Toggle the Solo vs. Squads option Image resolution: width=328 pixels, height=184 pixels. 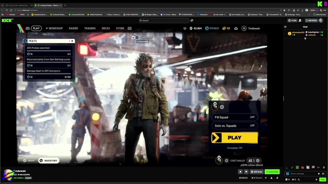click(234, 126)
